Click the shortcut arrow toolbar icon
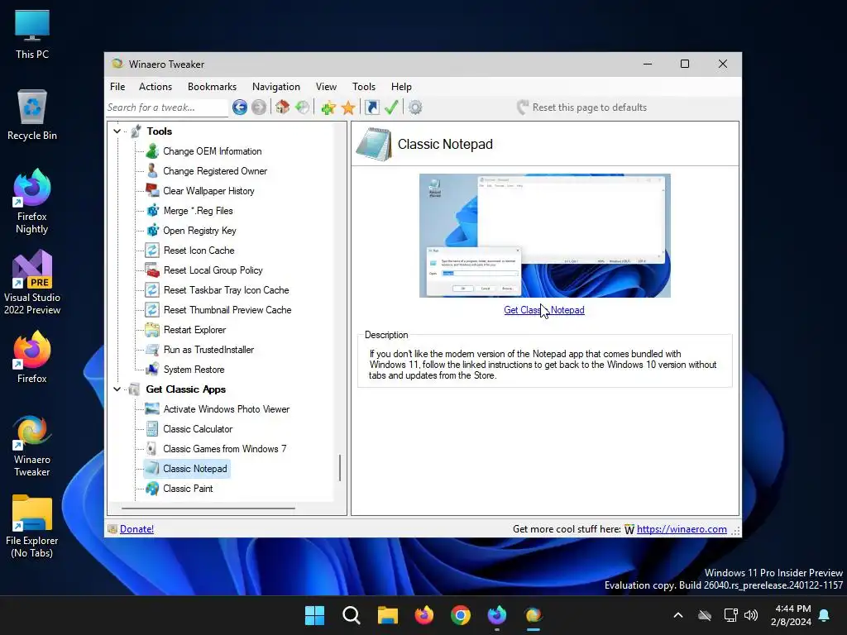This screenshot has height=635, width=847. [372, 107]
